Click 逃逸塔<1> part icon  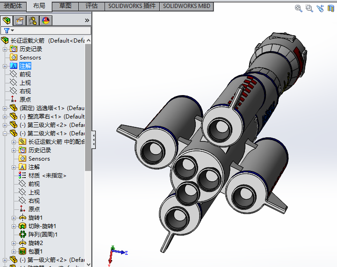tap(14, 108)
